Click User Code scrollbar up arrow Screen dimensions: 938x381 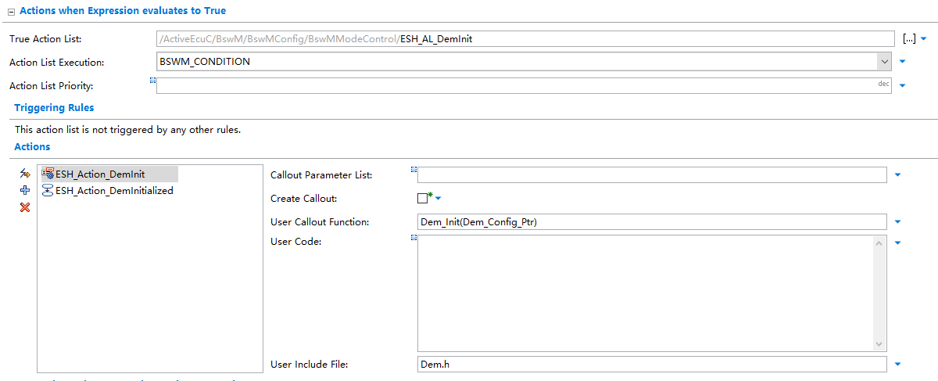(x=880, y=243)
